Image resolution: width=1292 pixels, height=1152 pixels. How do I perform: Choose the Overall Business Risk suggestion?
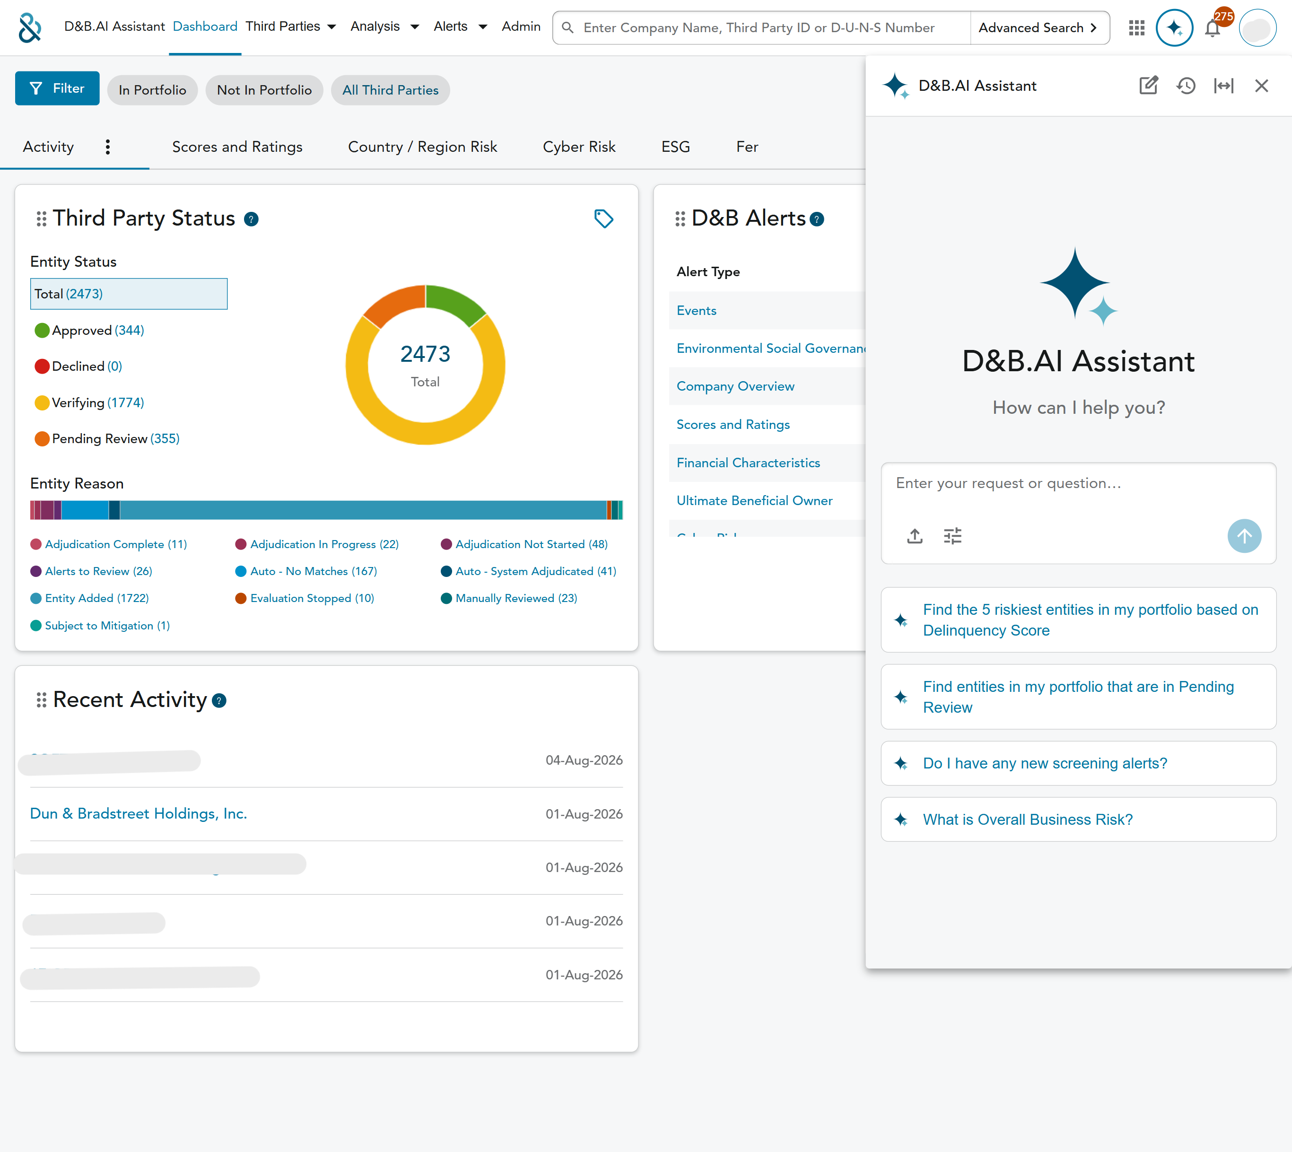pos(1078,820)
